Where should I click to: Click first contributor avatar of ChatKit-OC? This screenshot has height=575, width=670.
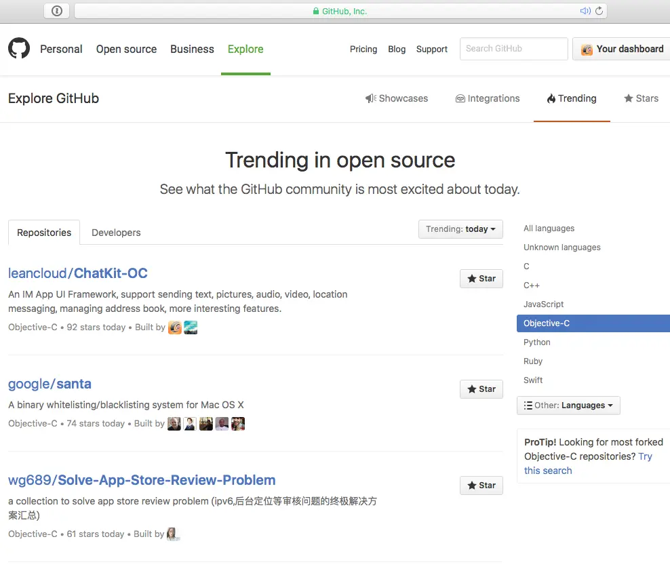tap(175, 328)
